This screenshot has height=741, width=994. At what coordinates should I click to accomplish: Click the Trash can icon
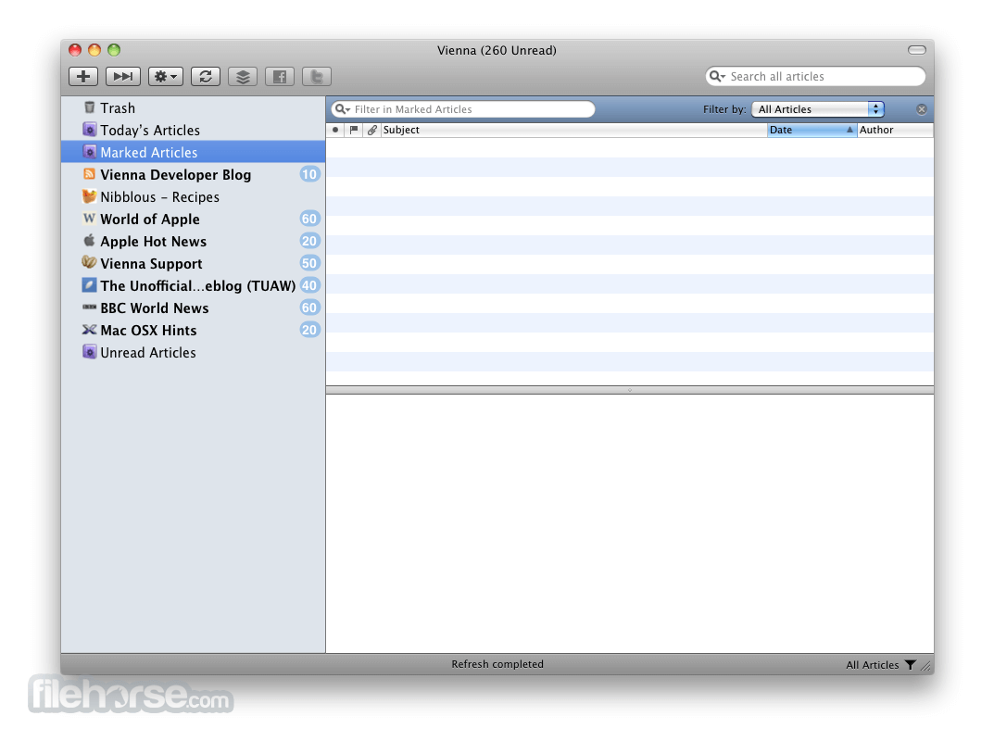tap(89, 107)
